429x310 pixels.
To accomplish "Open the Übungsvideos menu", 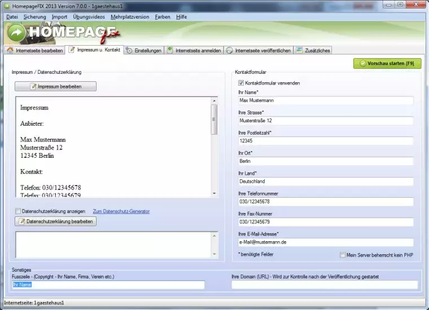I will [x=89, y=17].
